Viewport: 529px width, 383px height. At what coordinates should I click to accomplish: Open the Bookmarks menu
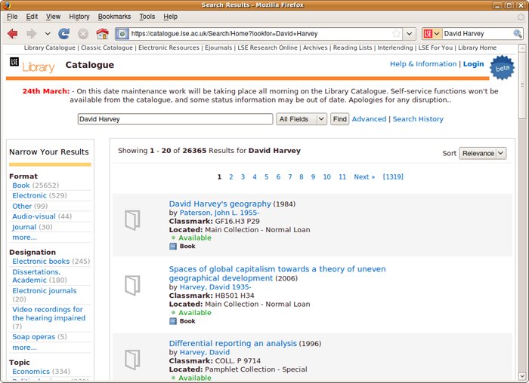(x=114, y=17)
